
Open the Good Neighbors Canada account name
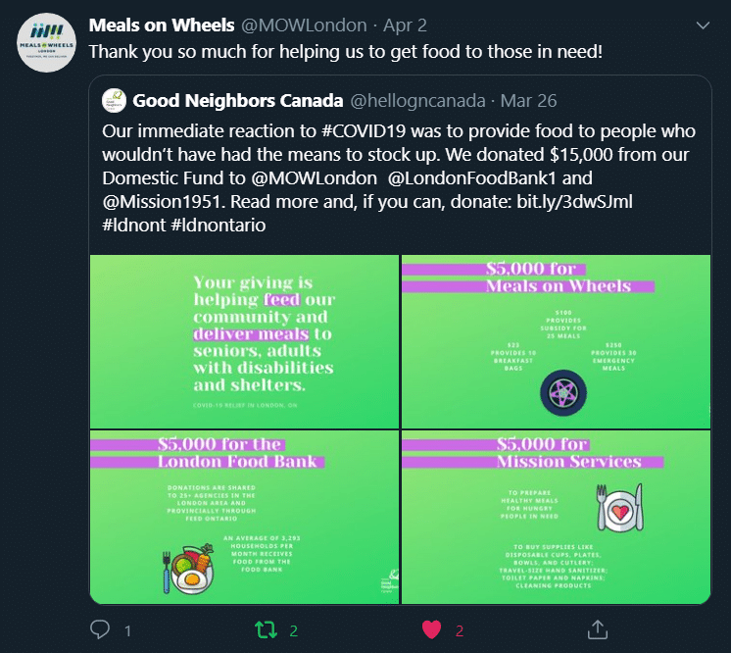238,101
